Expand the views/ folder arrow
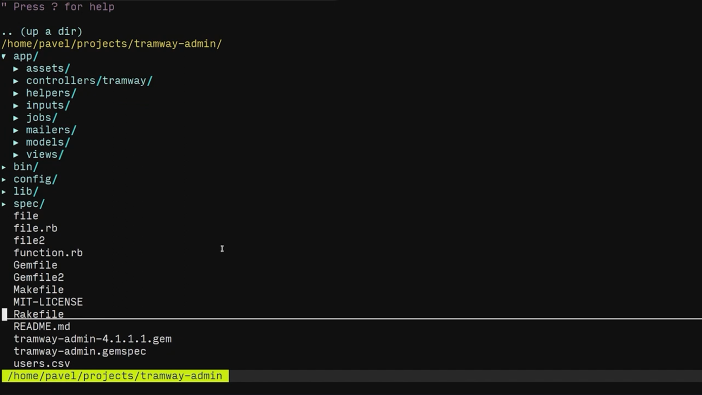 click(16, 155)
